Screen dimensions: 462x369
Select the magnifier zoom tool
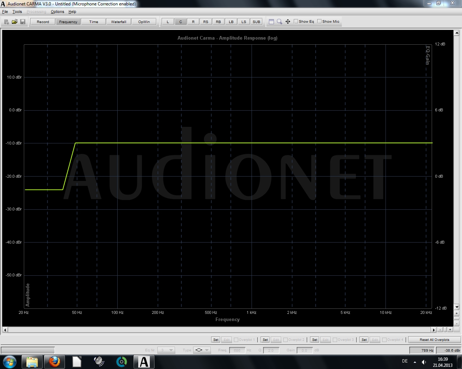click(x=279, y=22)
